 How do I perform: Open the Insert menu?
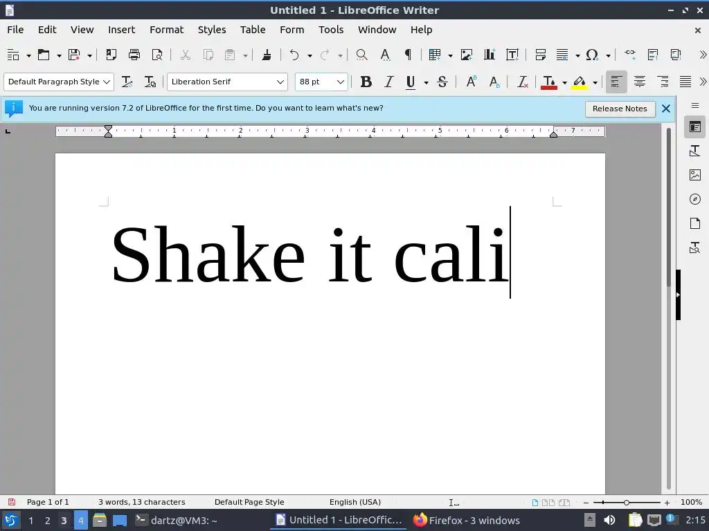click(x=121, y=30)
